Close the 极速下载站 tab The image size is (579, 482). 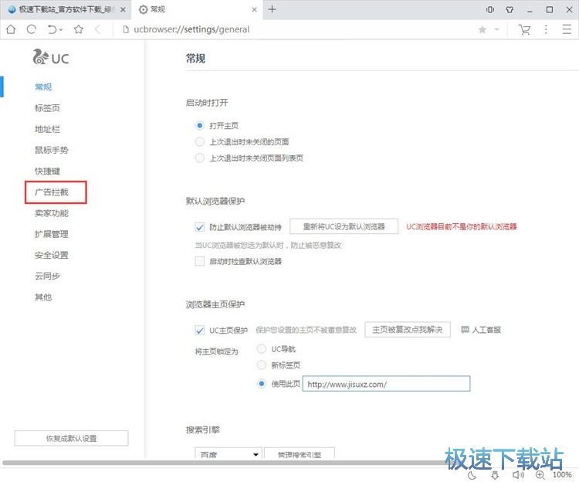point(123,9)
